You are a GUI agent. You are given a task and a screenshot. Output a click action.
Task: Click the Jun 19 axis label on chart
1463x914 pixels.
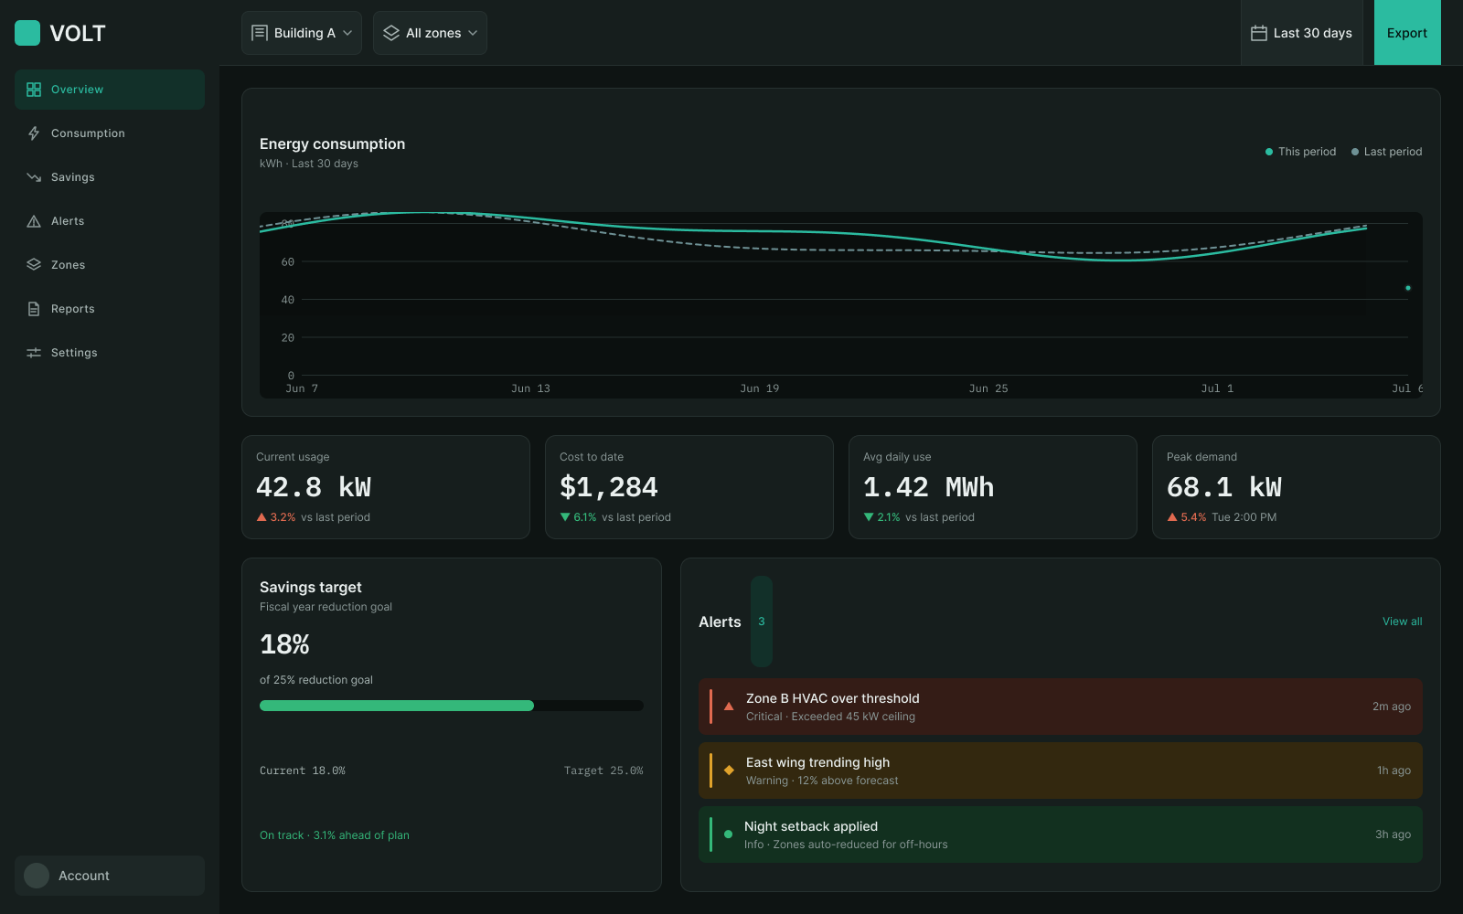(760, 388)
